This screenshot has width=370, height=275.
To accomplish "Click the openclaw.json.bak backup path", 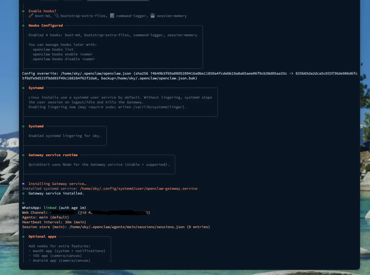I will 156,78.
